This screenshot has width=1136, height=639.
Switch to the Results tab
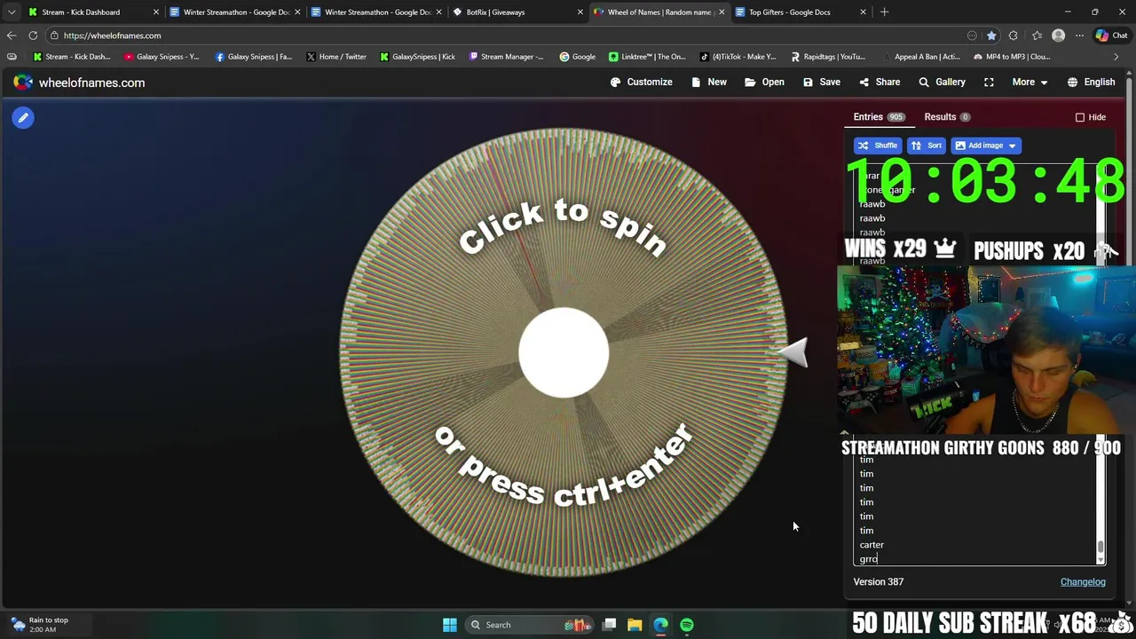click(x=947, y=117)
